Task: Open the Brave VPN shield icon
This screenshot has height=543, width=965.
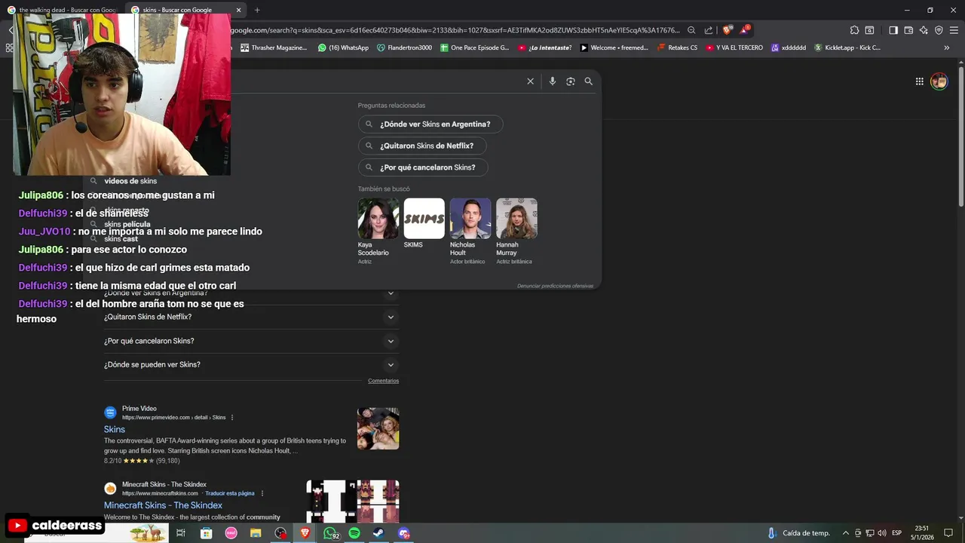Action: coord(939,30)
